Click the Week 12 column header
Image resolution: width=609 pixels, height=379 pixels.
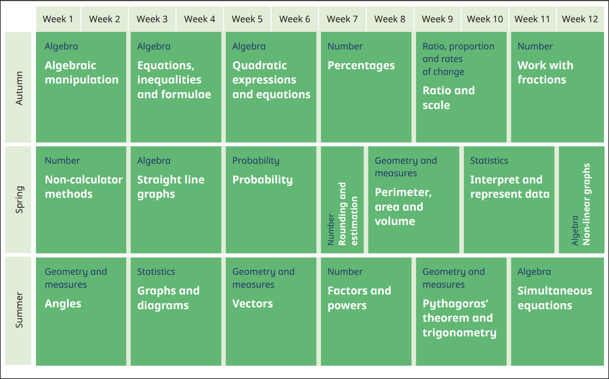pos(580,19)
